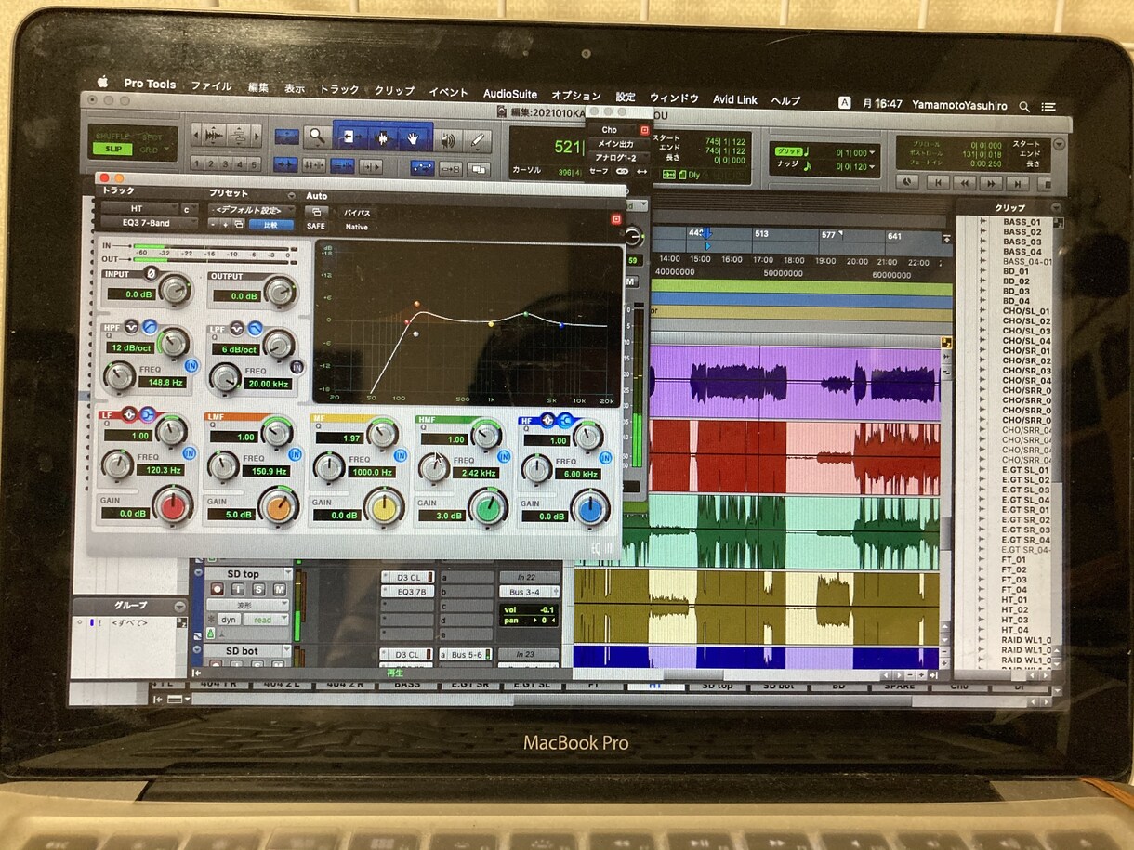Open the Avid Link menu
This screenshot has width=1134, height=850.
(x=735, y=99)
